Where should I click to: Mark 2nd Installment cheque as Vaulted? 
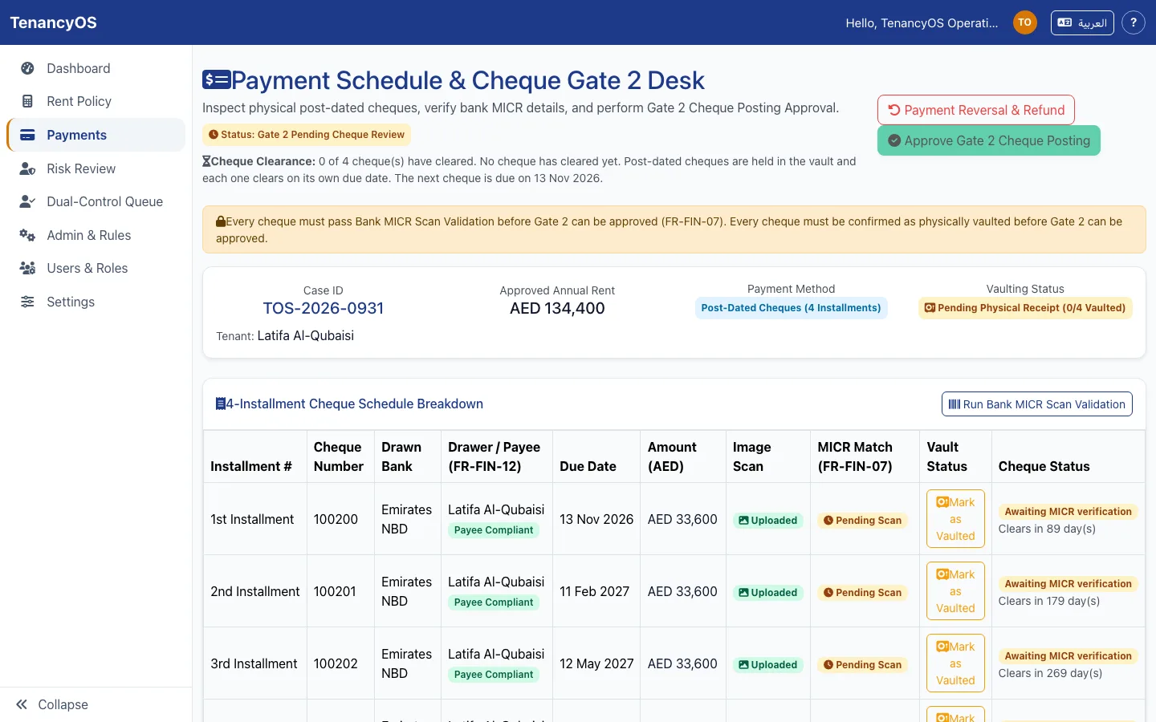pyautogui.click(x=955, y=591)
